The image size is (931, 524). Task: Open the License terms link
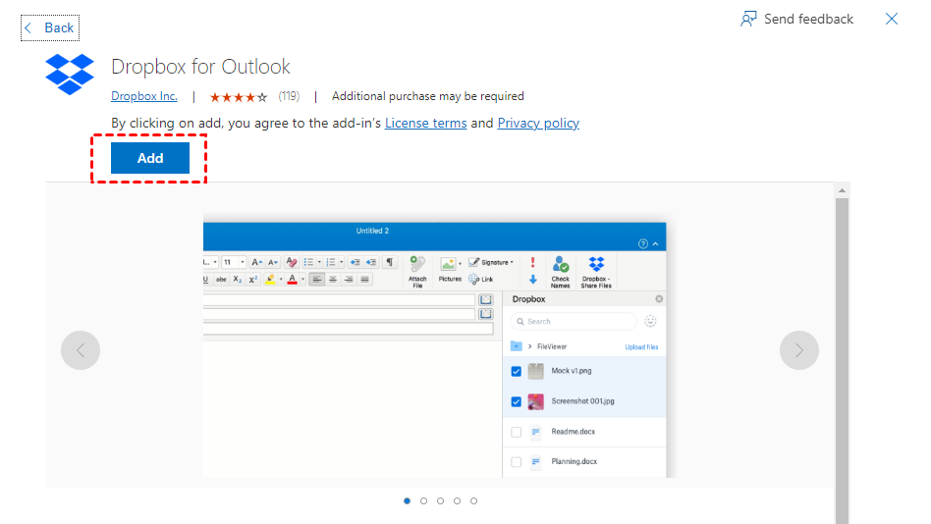coord(425,123)
